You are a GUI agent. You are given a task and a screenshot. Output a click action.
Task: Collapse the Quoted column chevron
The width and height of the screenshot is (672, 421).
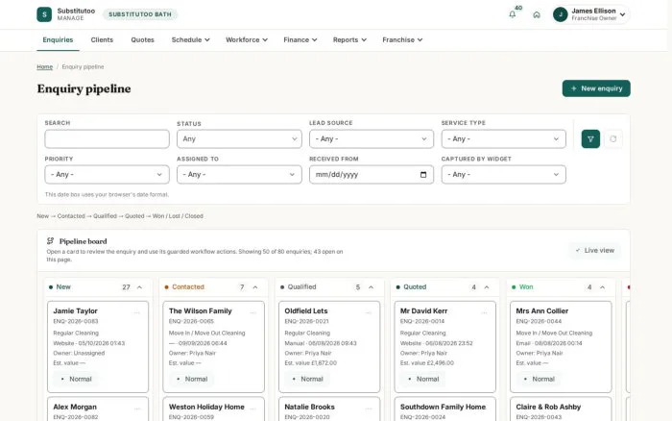[487, 287]
